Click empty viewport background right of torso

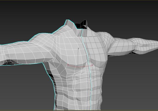click(x=131, y=81)
